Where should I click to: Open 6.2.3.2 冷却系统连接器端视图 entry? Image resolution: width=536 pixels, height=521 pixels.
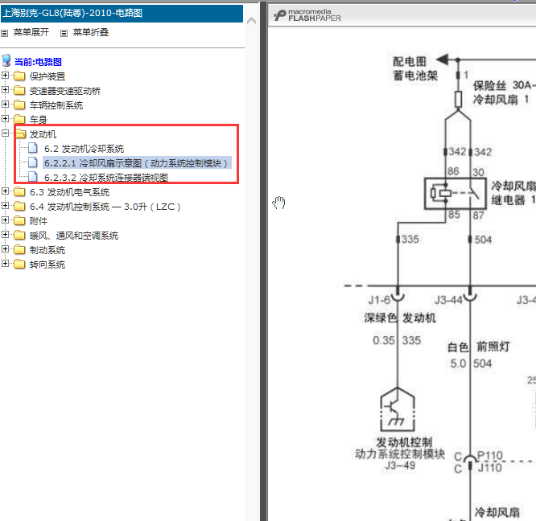pyautogui.click(x=106, y=178)
